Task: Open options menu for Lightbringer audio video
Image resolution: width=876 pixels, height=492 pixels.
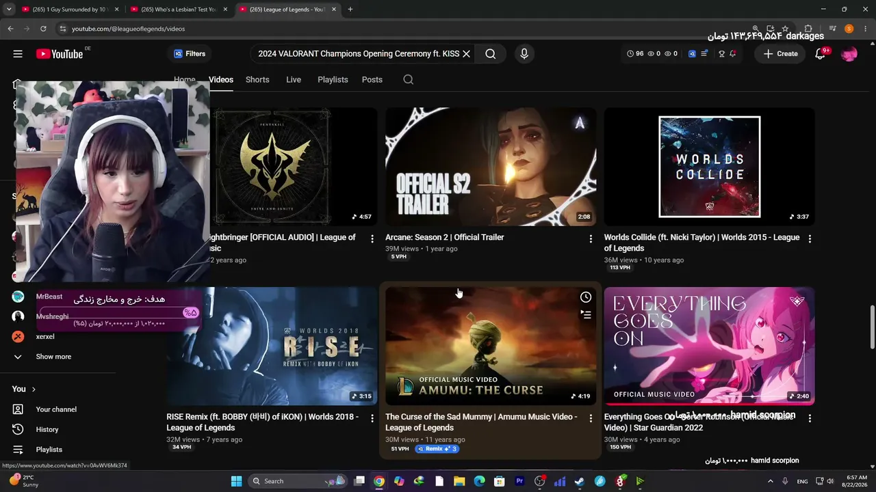Action: tap(372, 238)
